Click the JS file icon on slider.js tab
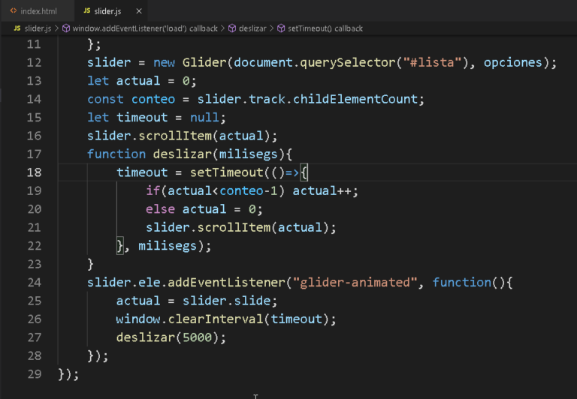 point(87,11)
